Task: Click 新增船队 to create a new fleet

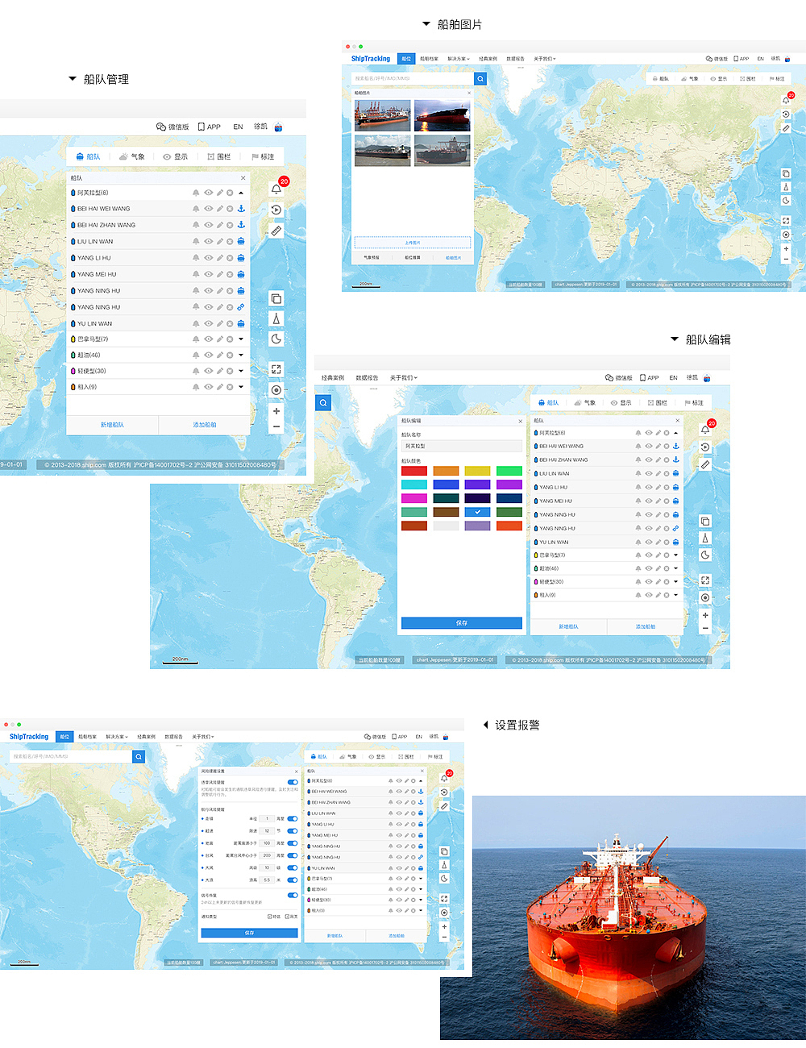Action: click(114, 425)
